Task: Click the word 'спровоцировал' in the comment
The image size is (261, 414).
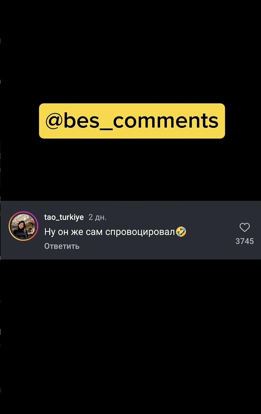Action: point(140,232)
